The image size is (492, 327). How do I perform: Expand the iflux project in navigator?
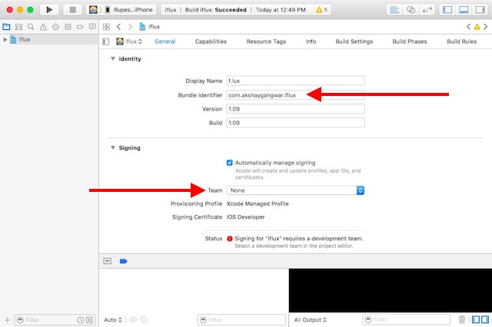point(5,39)
